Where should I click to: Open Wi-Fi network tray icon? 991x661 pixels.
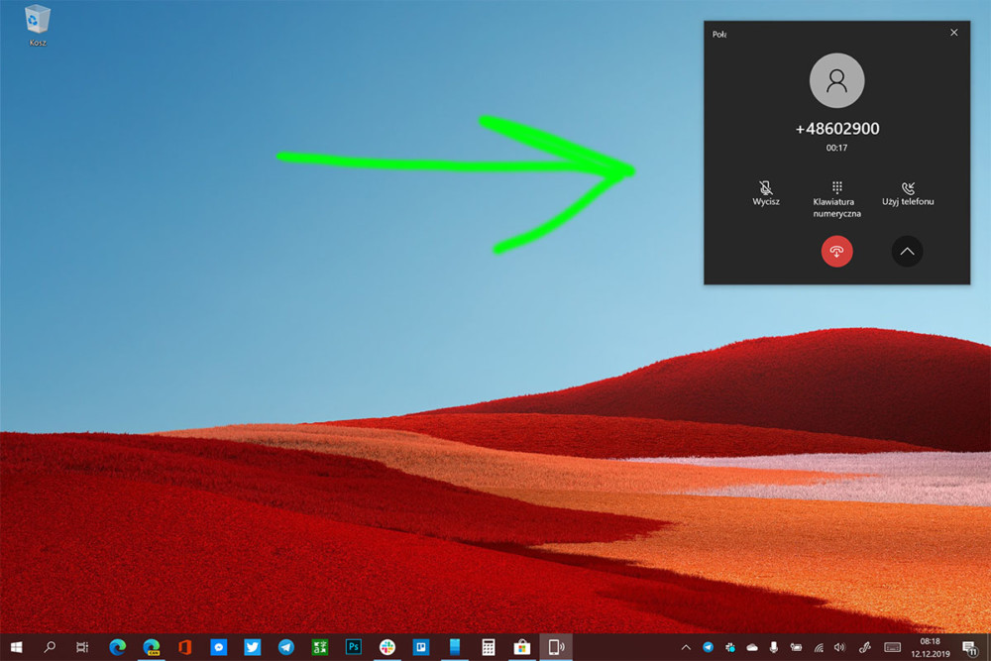[x=819, y=647]
